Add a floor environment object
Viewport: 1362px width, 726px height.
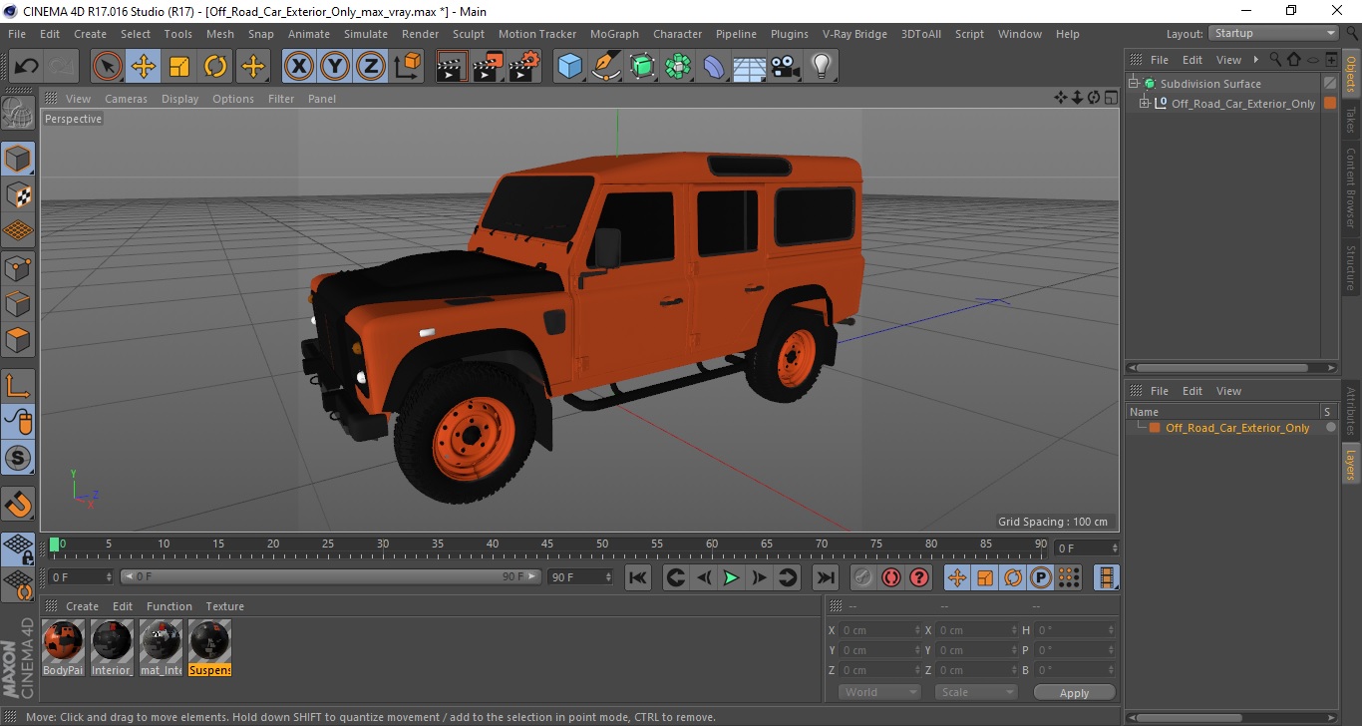(750, 67)
